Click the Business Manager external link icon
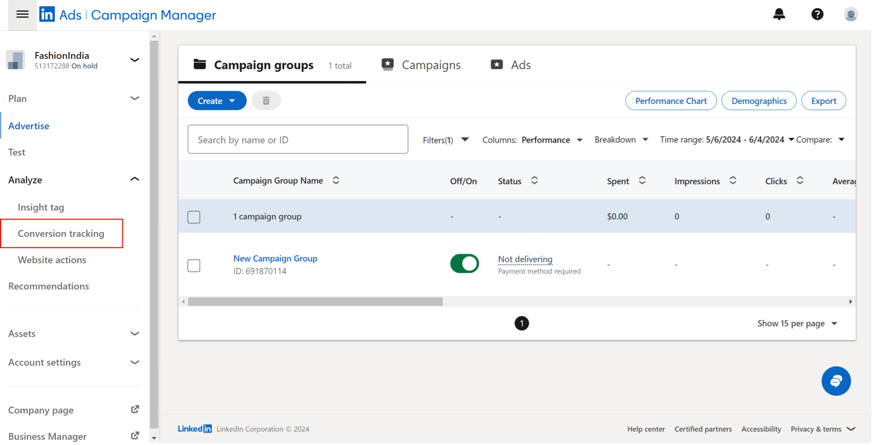Viewport: 874px width, 445px height. (x=135, y=435)
